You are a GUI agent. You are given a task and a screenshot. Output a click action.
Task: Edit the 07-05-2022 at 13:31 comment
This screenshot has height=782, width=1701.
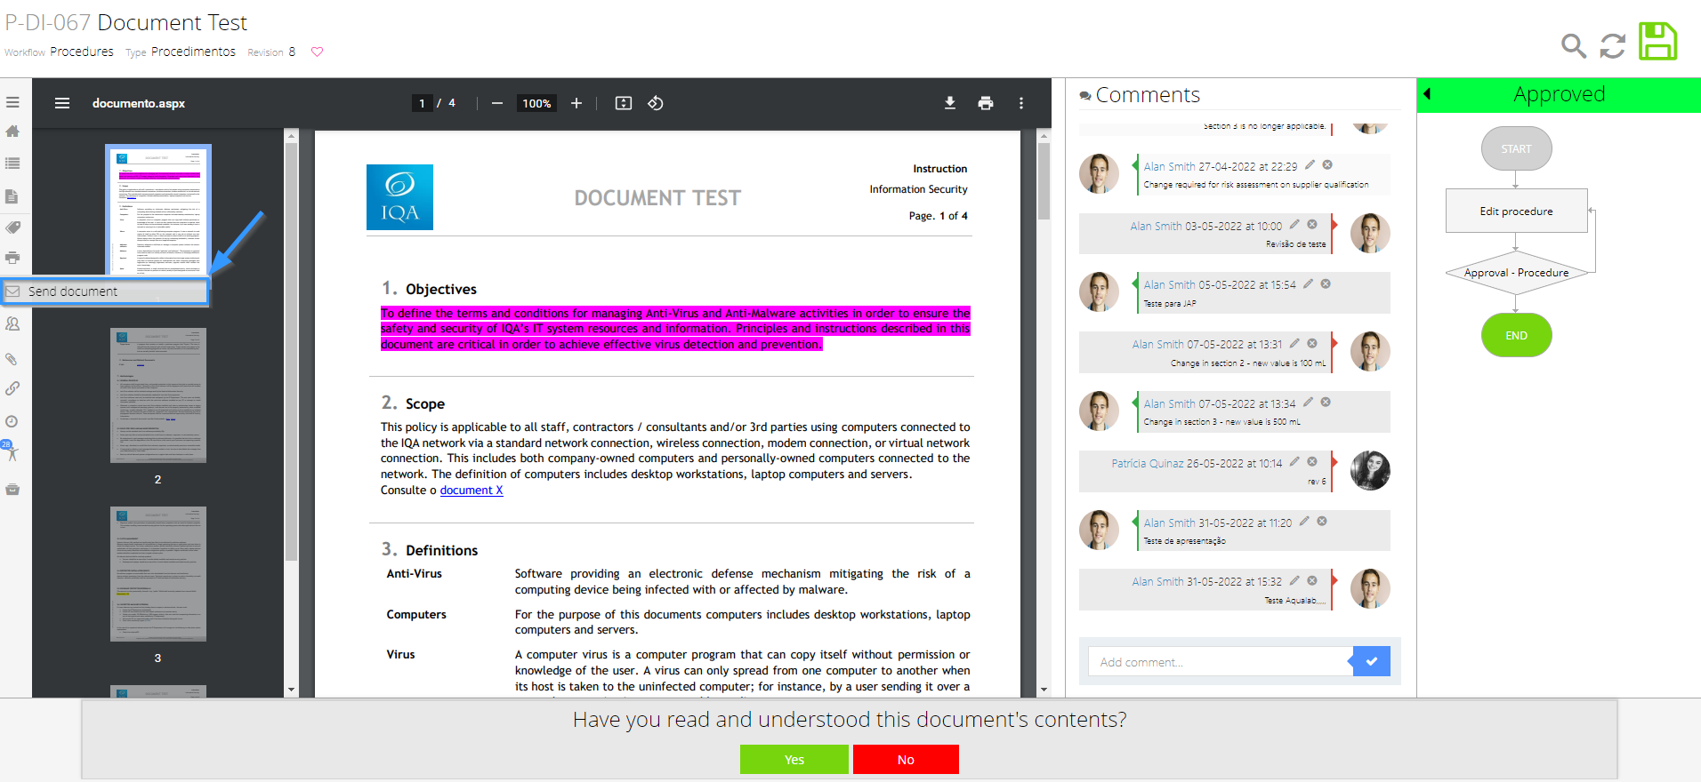click(1294, 344)
